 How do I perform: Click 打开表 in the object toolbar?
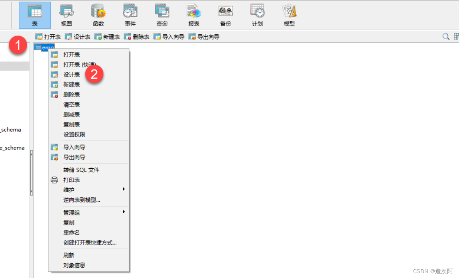[48, 37]
